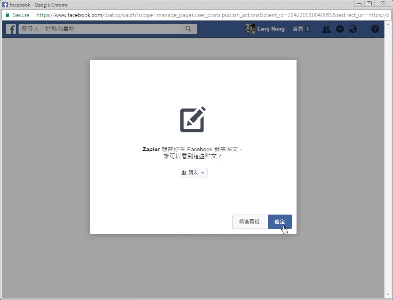Click the Facebook favicon in title bar
Viewport: 393px width, 300px height.
click(x=5, y=5)
